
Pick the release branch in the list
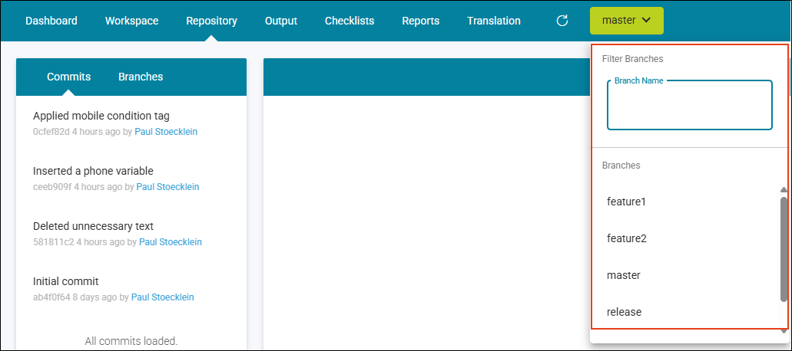point(624,312)
